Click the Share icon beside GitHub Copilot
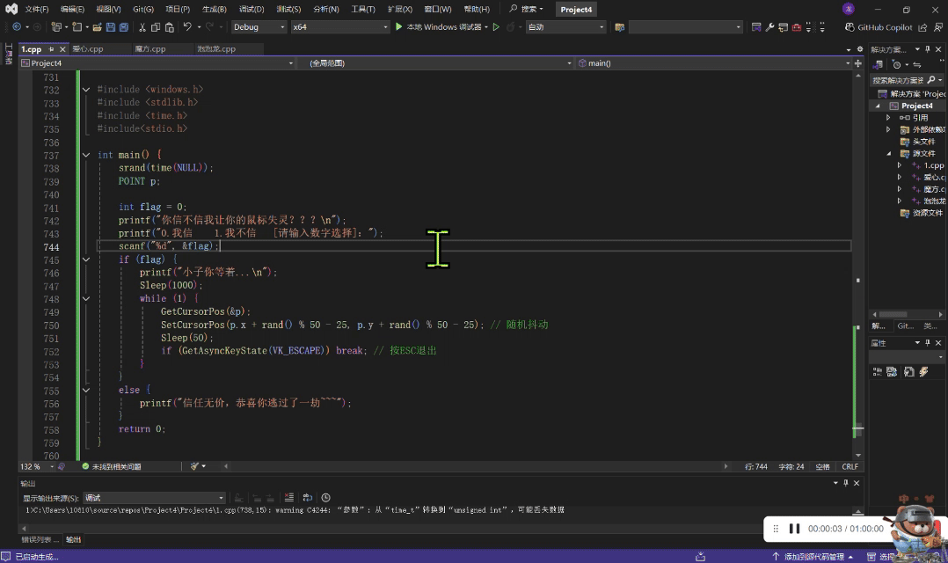Screen dimensions: 948x563 pos(922,27)
